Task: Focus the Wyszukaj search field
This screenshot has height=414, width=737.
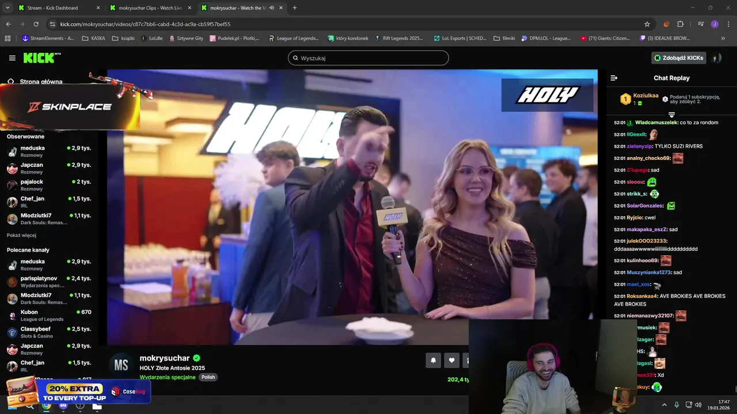Action: [368, 58]
